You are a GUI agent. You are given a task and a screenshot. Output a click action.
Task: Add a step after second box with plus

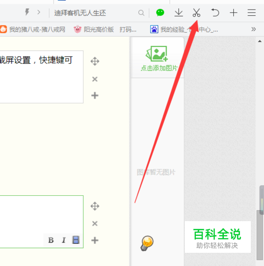(95, 240)
